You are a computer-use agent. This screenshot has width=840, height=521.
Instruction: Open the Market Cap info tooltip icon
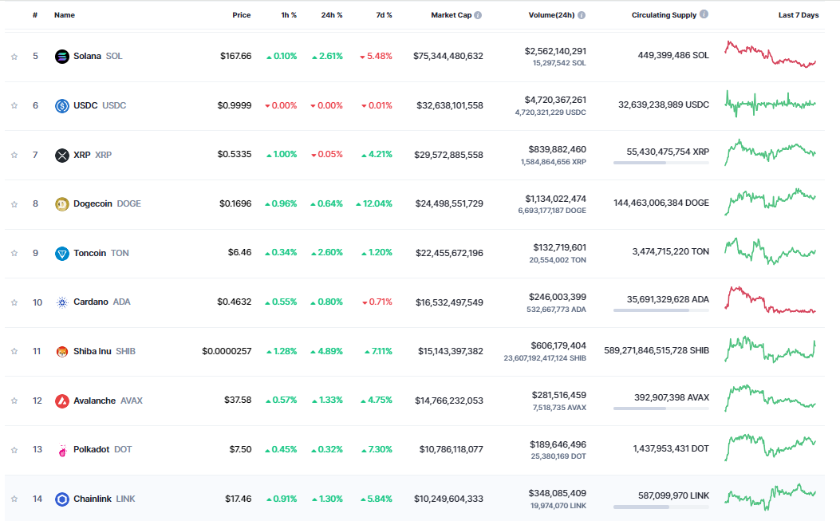tap(479, 14)
